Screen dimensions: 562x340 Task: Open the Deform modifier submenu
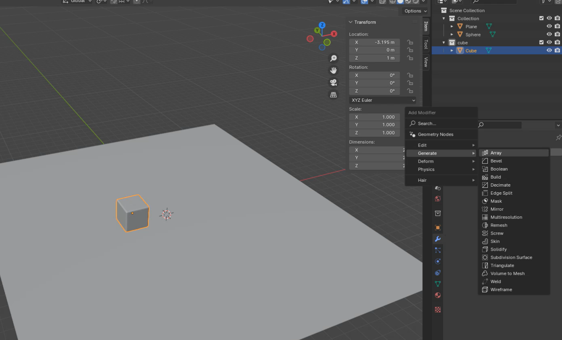click(x=442, y=161)
